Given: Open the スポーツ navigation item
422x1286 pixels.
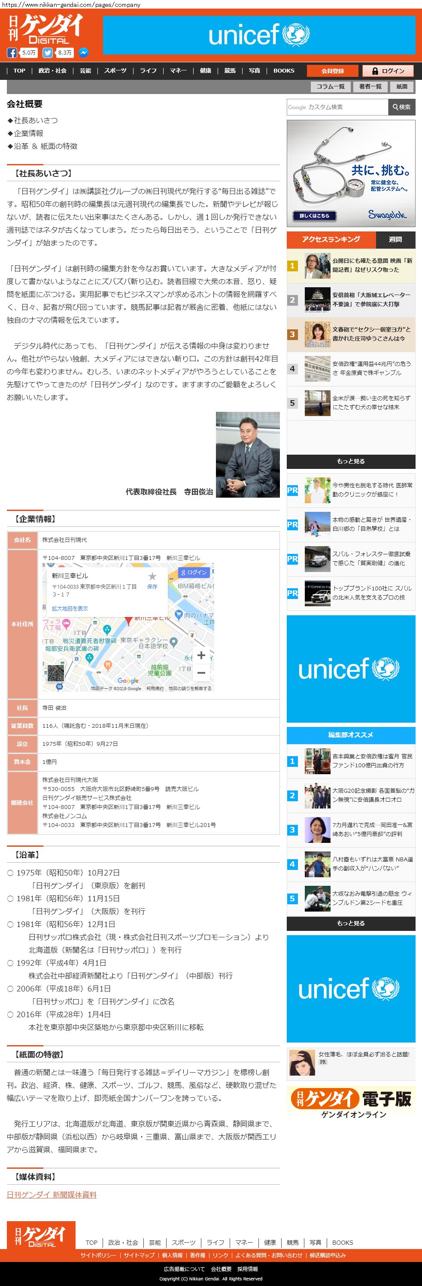Looking at the screenshot, I should tap(115, 71).
